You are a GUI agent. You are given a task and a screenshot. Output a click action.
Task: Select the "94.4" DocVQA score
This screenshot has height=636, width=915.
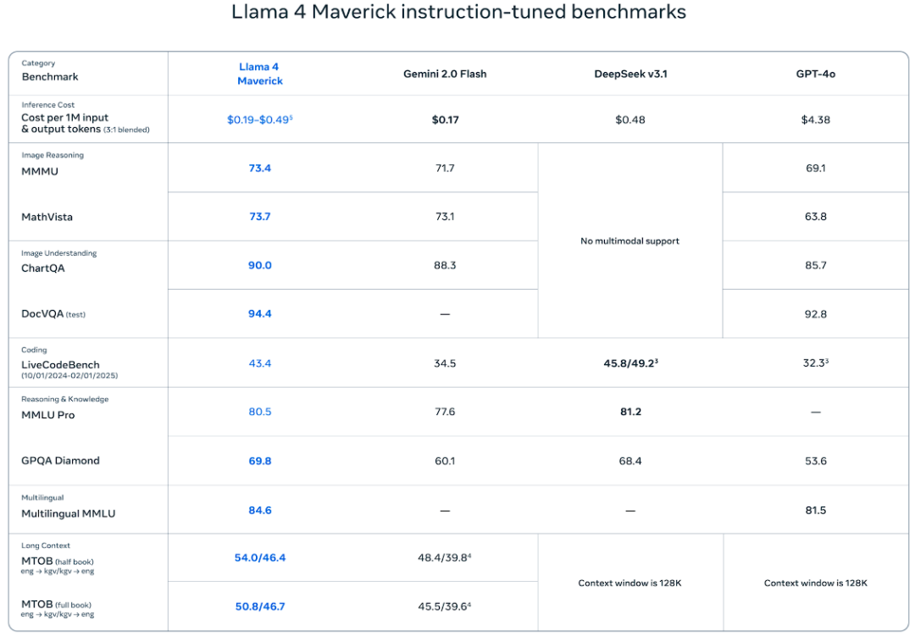click(260, 314)
